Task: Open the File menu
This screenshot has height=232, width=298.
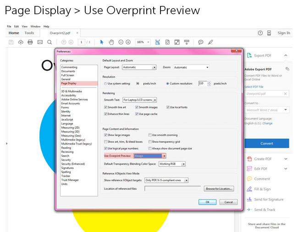Action: point(9,27)
